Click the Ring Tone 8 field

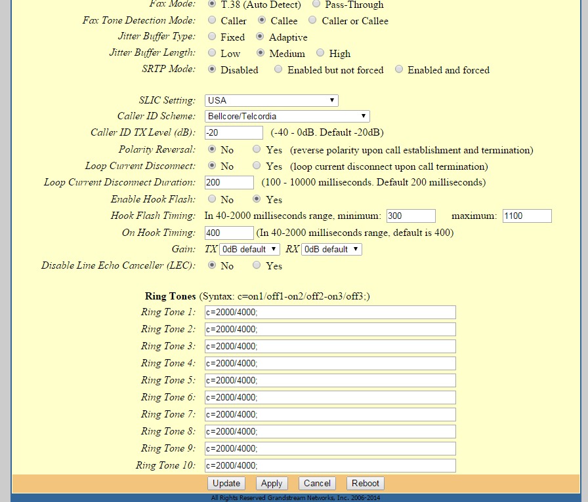330,432
